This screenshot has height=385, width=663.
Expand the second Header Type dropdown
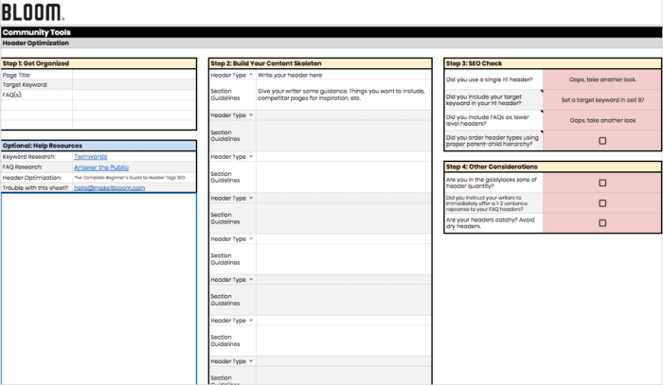pos(251,115)
